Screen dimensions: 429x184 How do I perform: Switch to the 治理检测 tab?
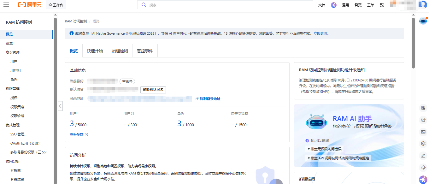pyautogui.click(x=120, y=51)
